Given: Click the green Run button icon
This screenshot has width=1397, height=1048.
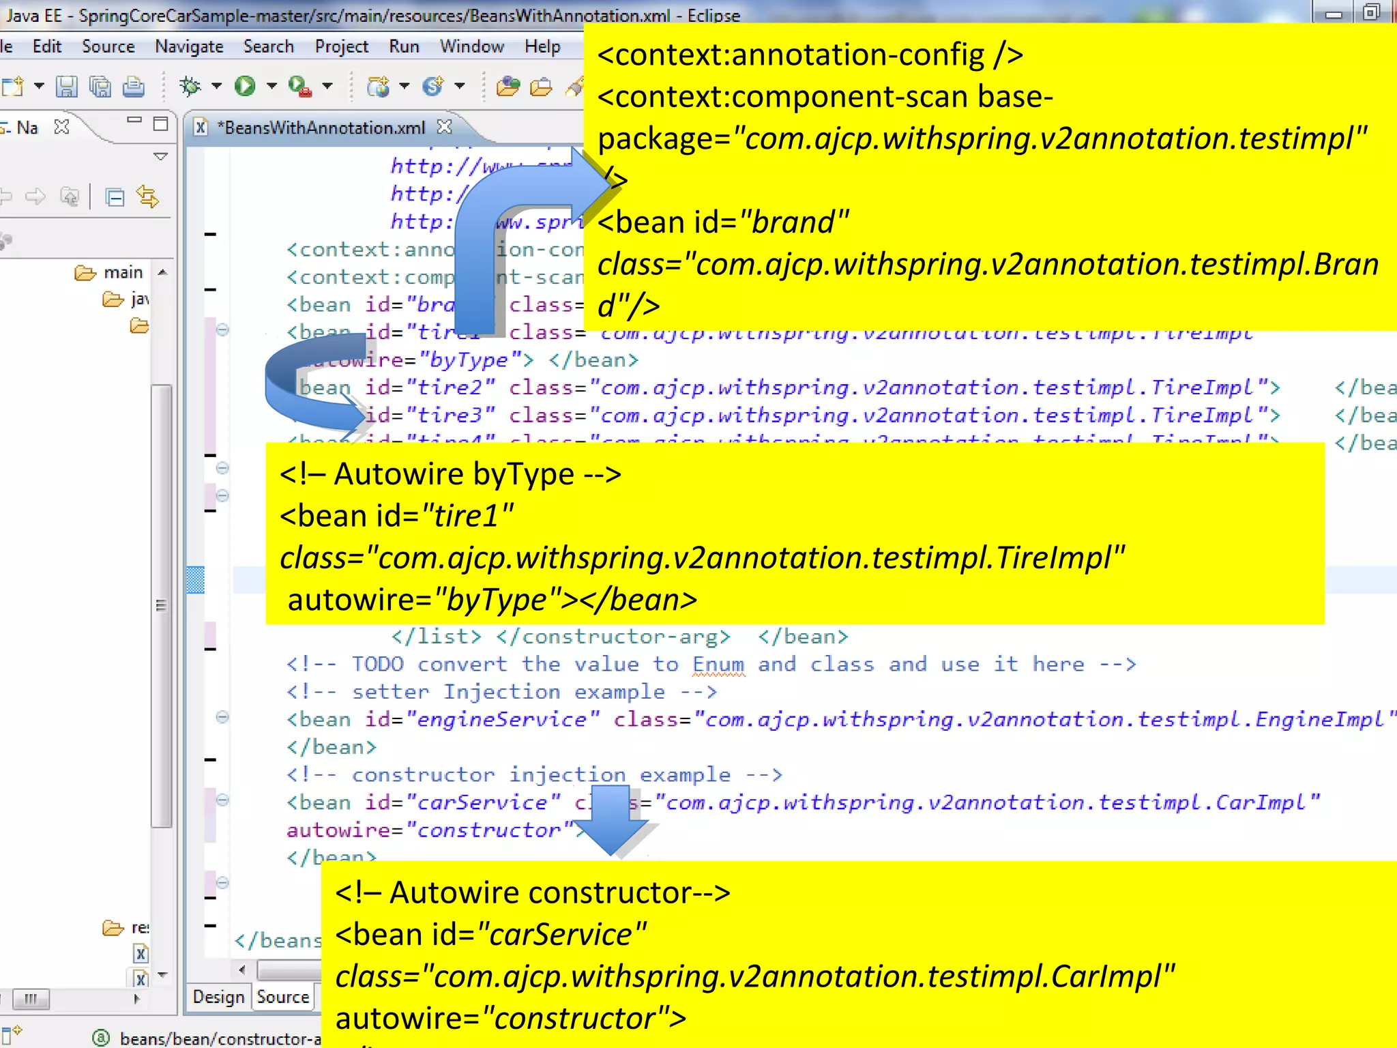Looking at the screenshot, I should click(x=245, y=86).
